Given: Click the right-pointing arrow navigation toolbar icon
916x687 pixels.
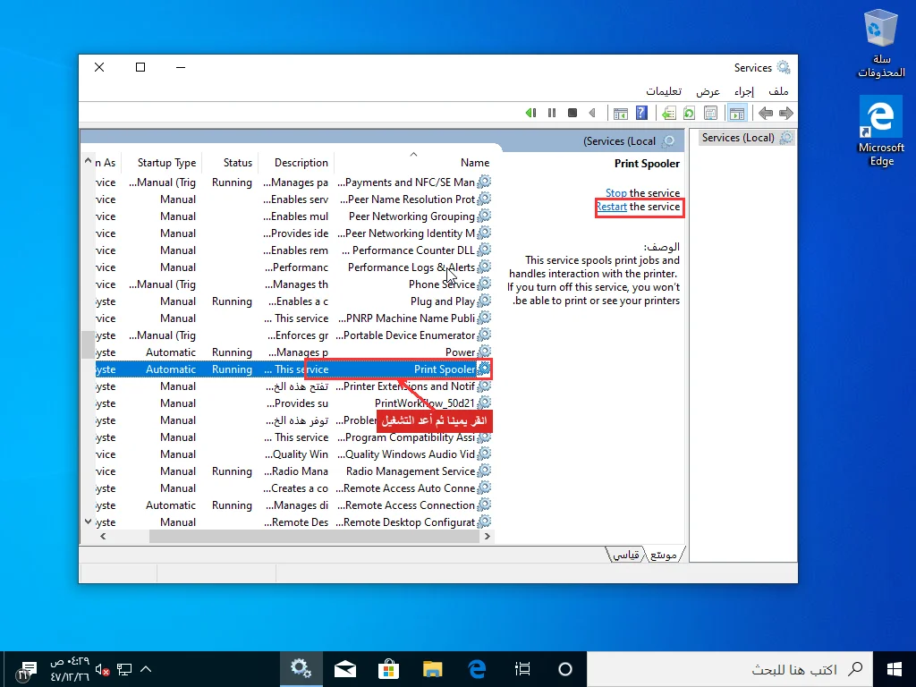Looking at the screenshot, I should coord(786,113).
